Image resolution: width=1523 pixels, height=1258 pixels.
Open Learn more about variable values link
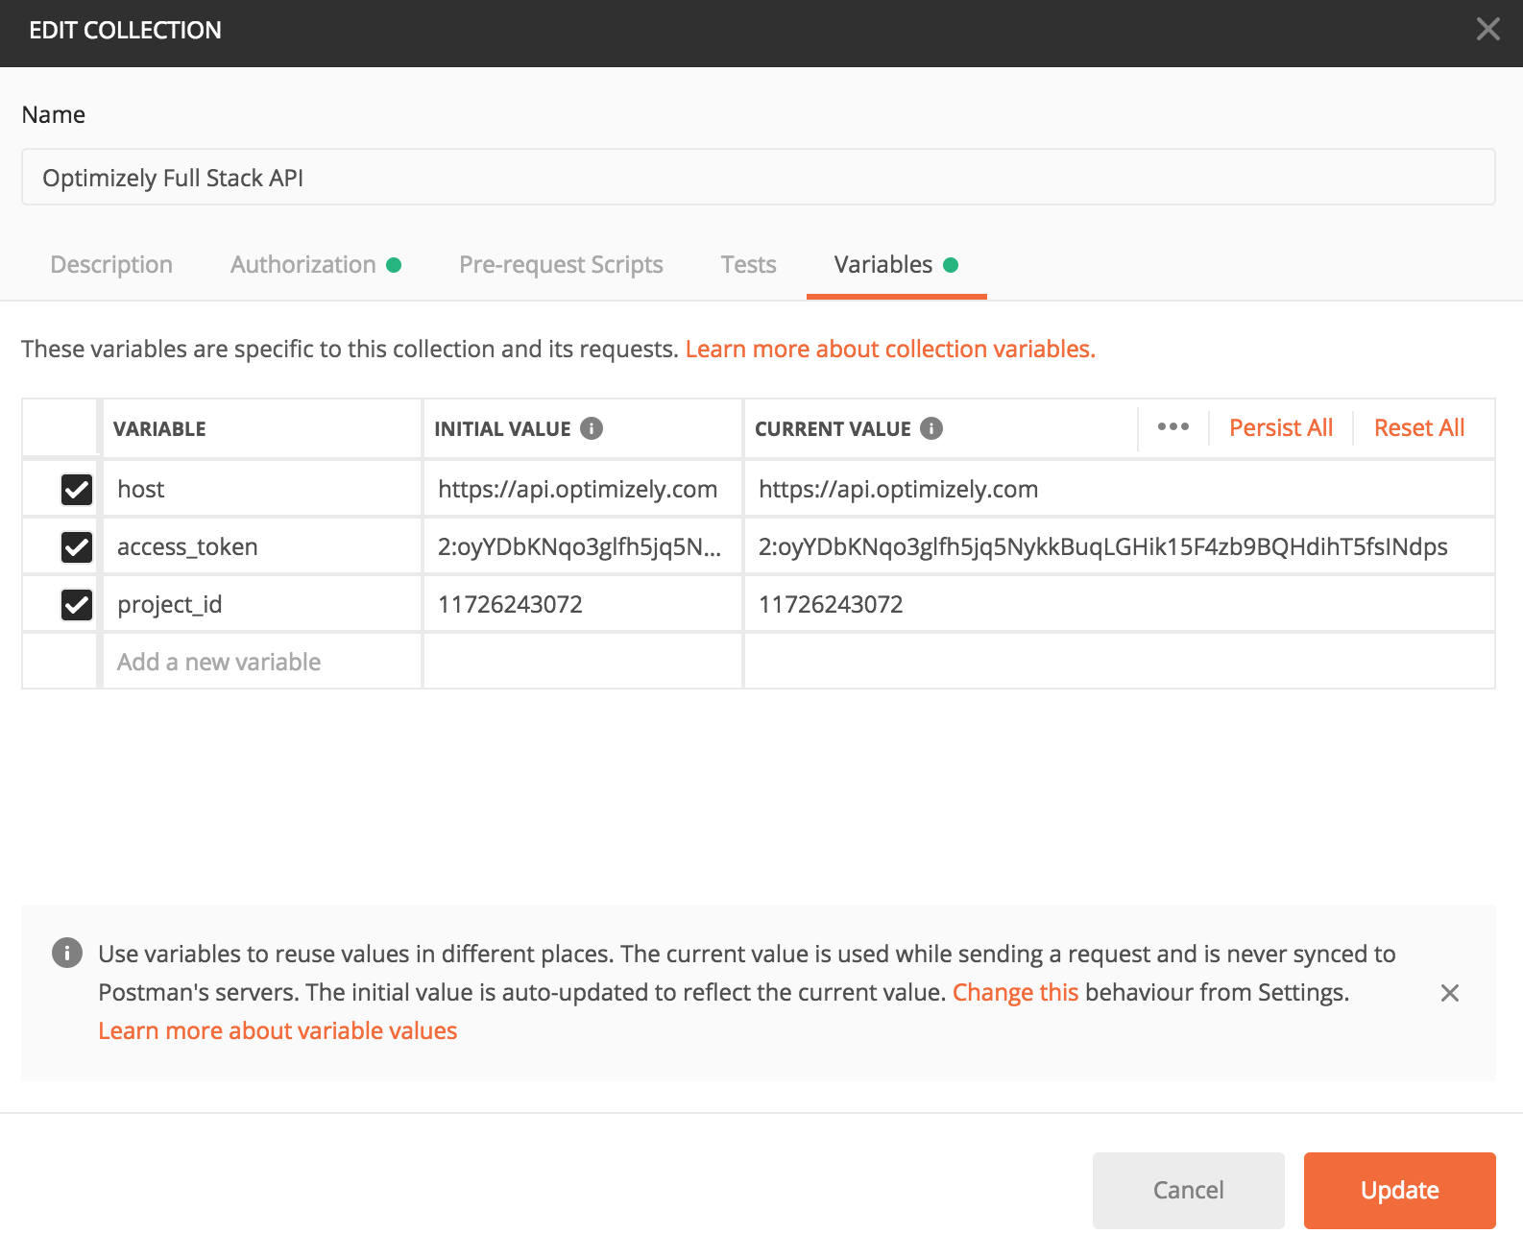click(x=278, y=1030)
